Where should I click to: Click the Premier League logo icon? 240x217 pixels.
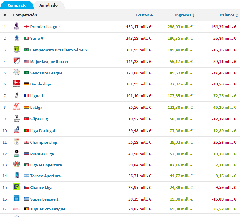[x=16, y=26]
